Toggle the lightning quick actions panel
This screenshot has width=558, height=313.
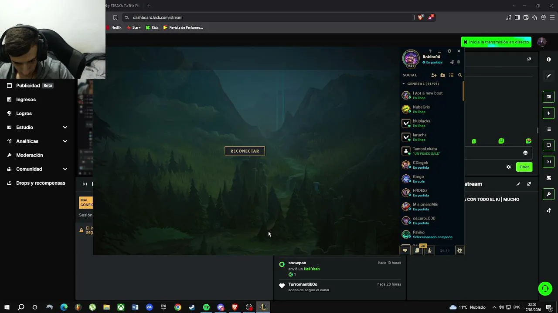[x=549, y=113]
